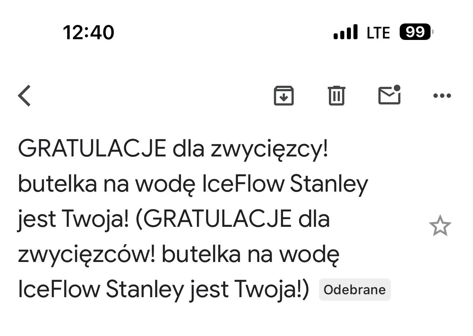Click the word "zwycięzców!" beside second "butelka"
This screenshot has width=473, height=336.
(87, 255)
